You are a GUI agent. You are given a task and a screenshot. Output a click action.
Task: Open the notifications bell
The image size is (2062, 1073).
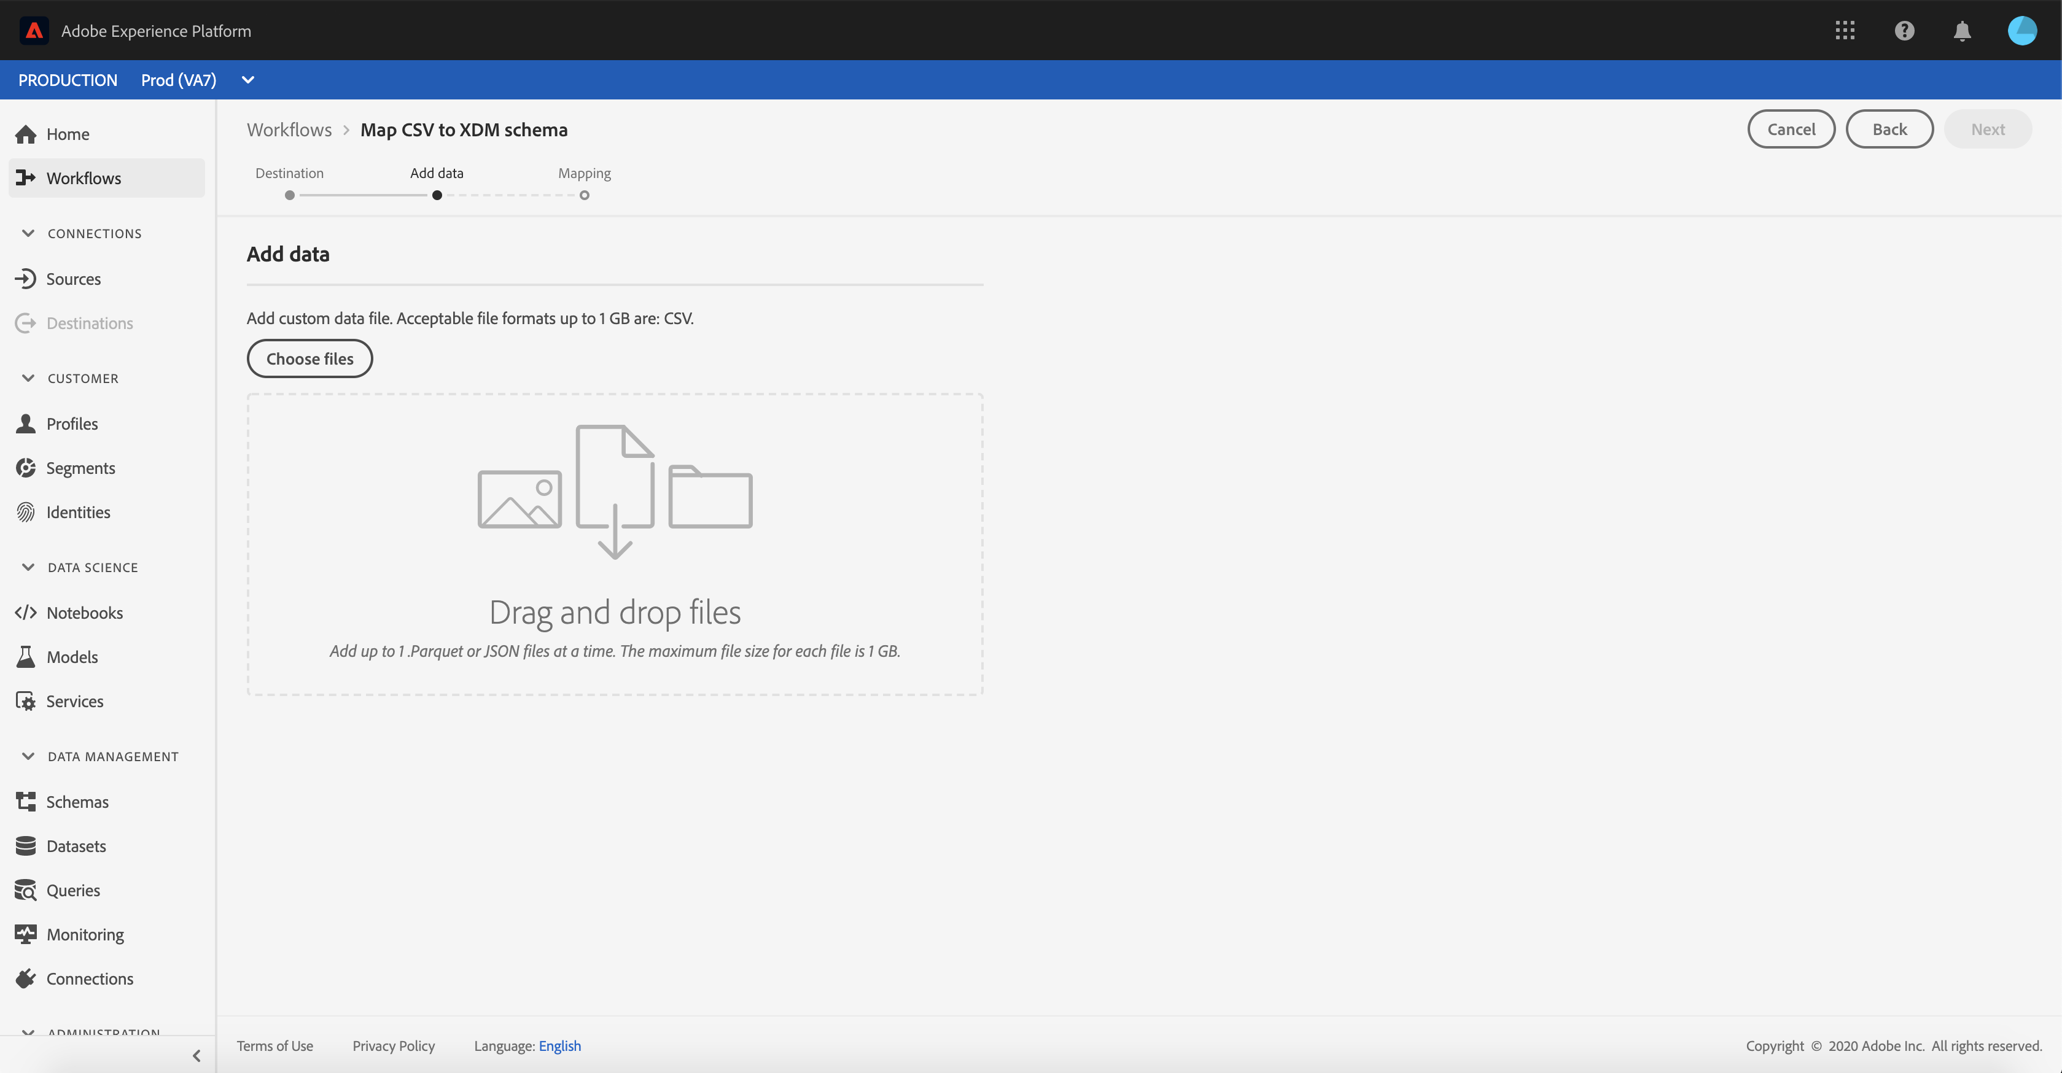pos(1962,31)
